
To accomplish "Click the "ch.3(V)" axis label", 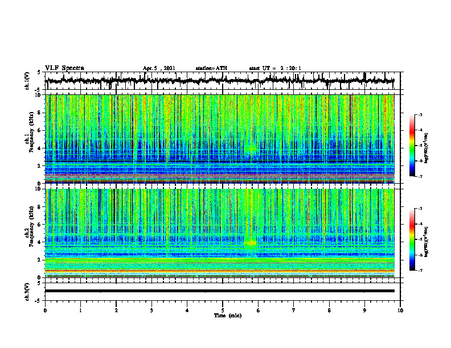I will click(x=27, y=292).
